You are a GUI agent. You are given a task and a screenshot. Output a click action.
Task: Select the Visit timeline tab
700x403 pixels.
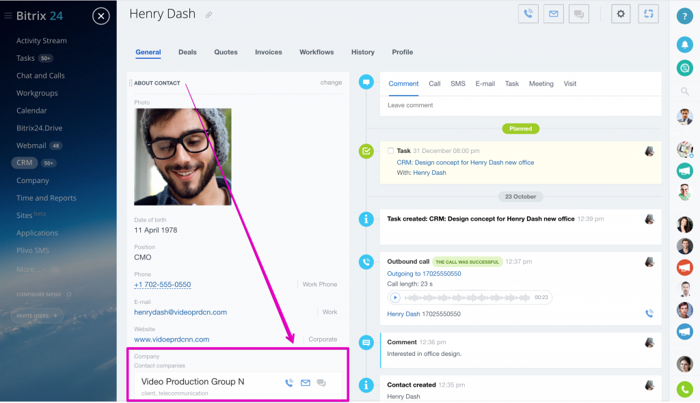(x=570, y=84)
